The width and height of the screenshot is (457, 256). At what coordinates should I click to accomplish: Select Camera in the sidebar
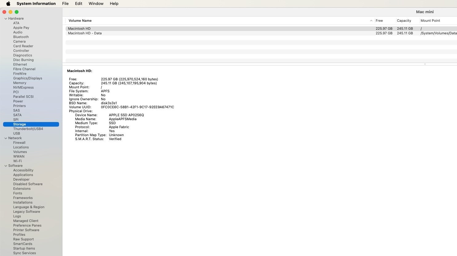19,41
